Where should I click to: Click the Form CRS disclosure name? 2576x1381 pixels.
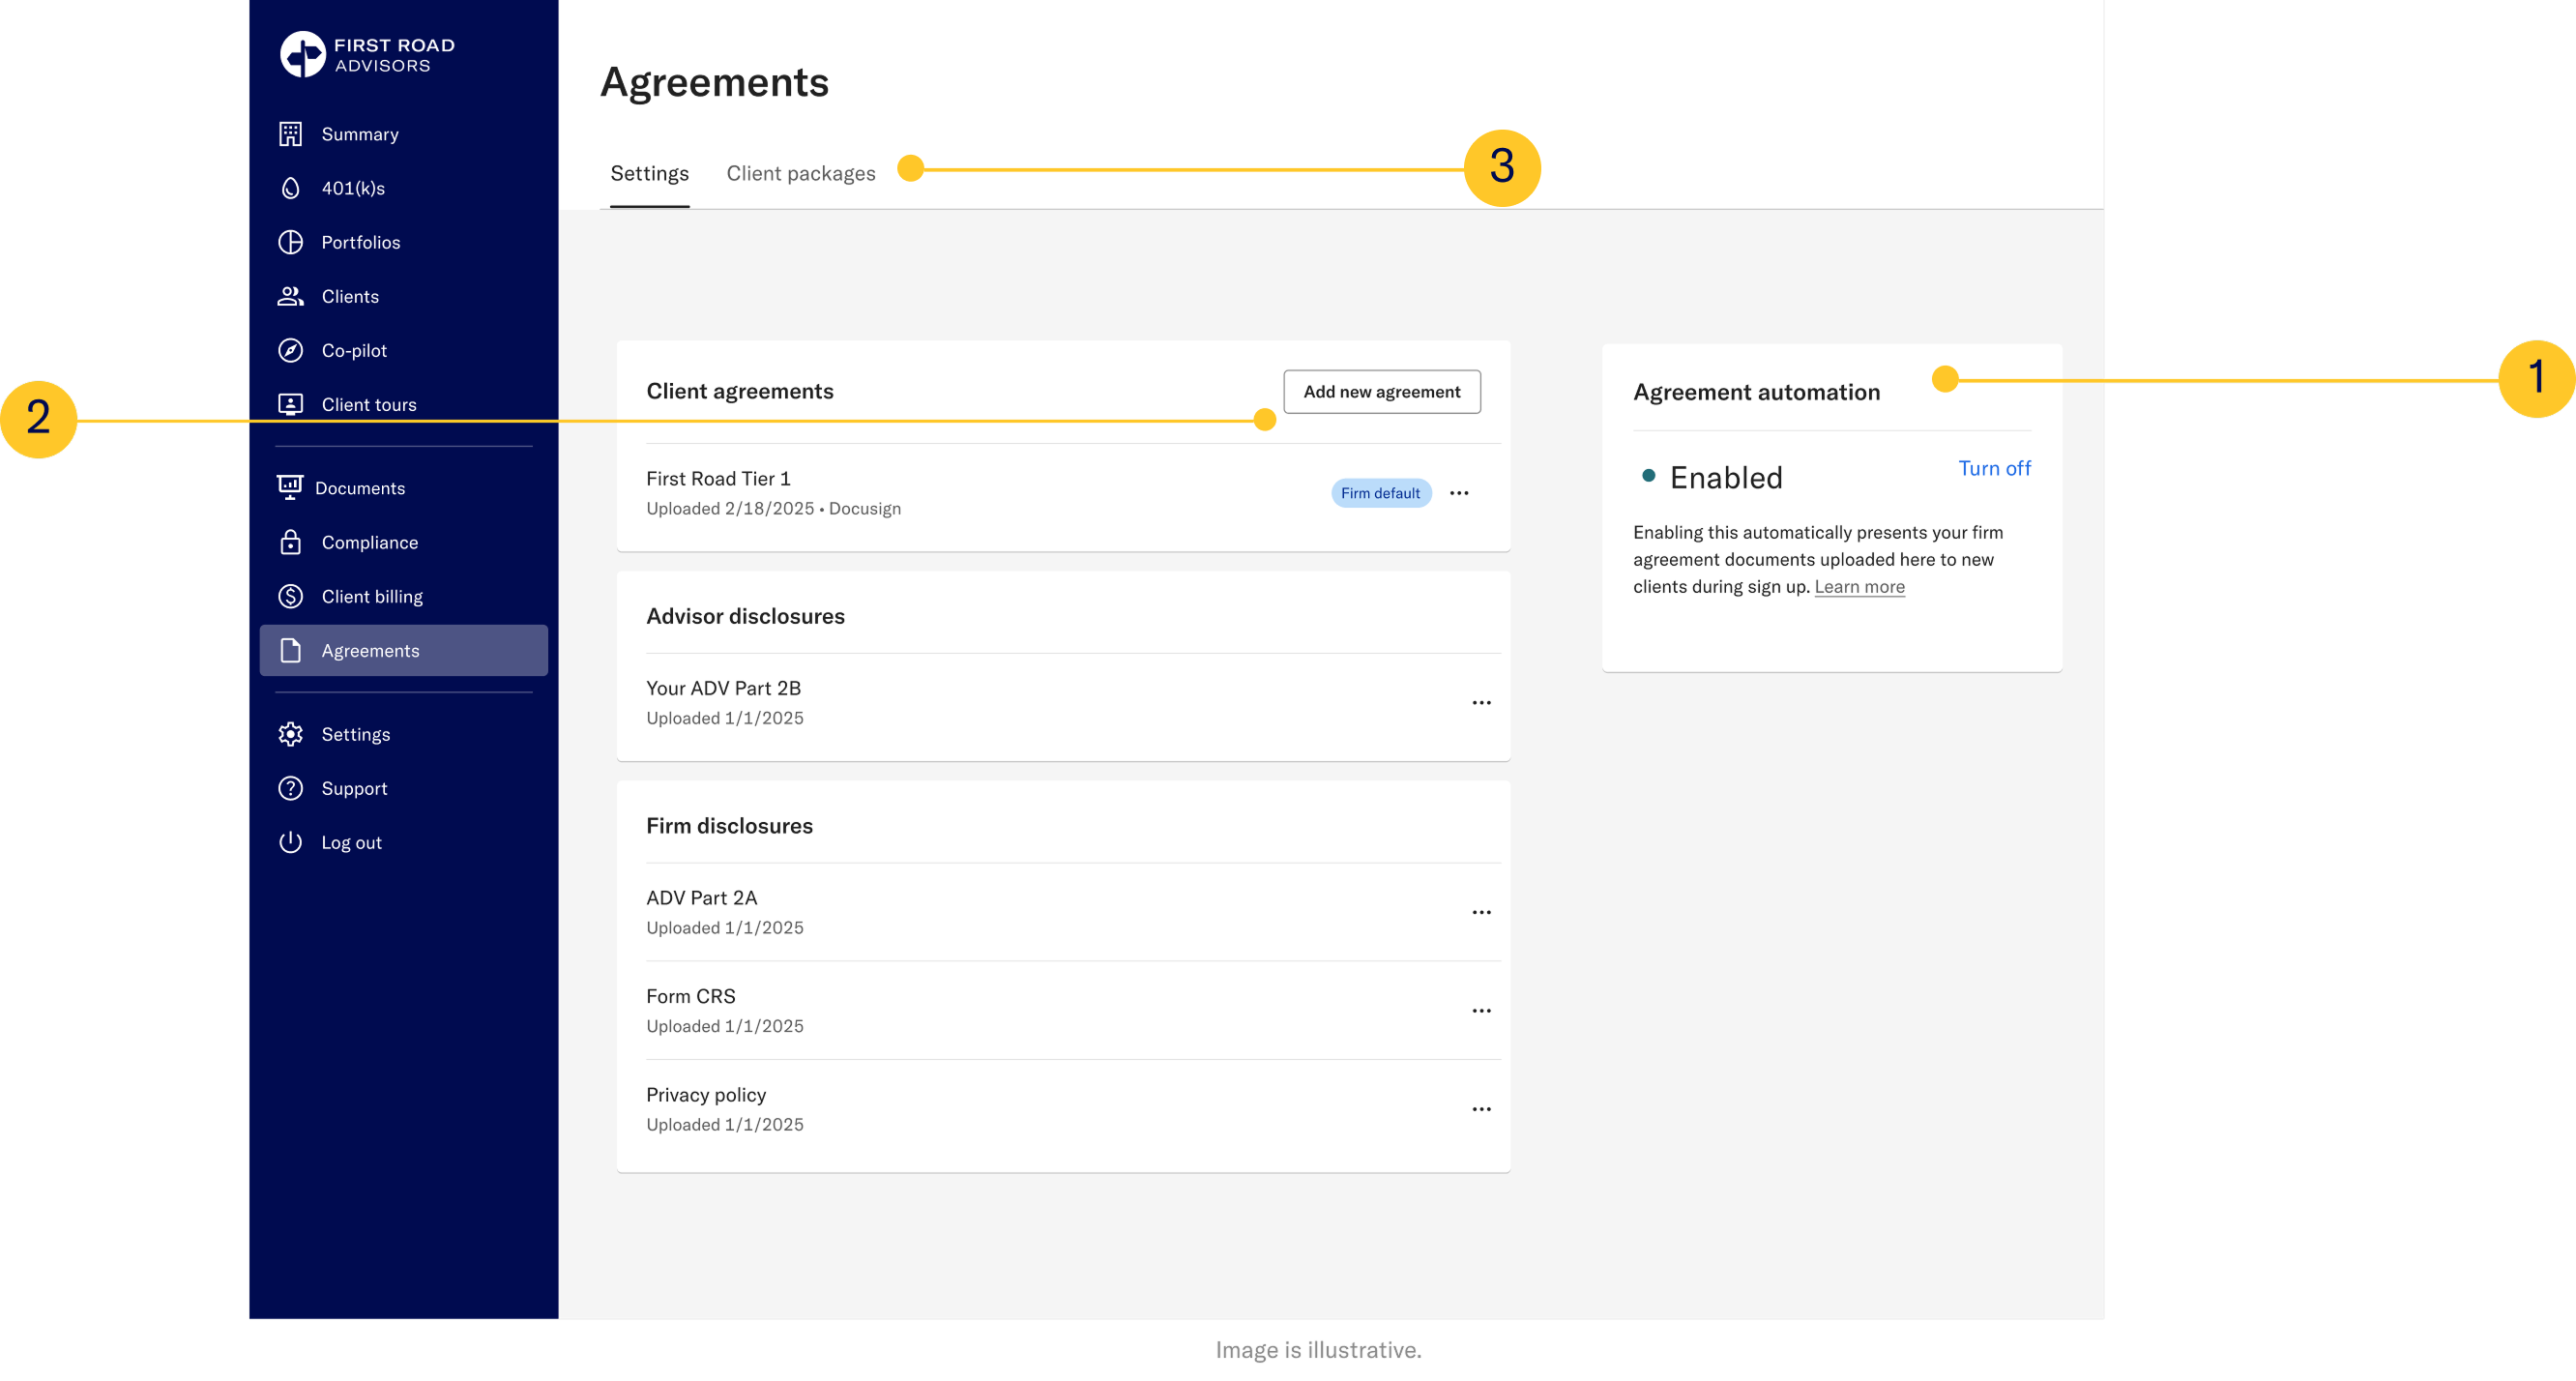[x=690, y=996]
